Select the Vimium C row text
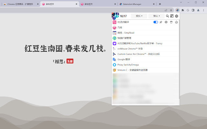207x129 pixels. 133,70
